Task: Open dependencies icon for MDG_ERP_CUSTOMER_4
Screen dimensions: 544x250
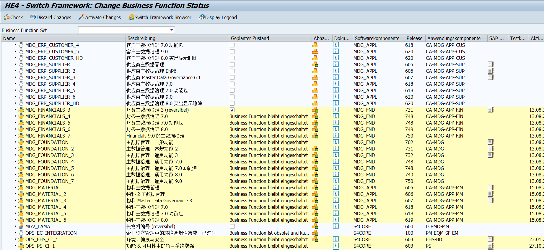Action: pyautogui.click(x=315, y=45)
